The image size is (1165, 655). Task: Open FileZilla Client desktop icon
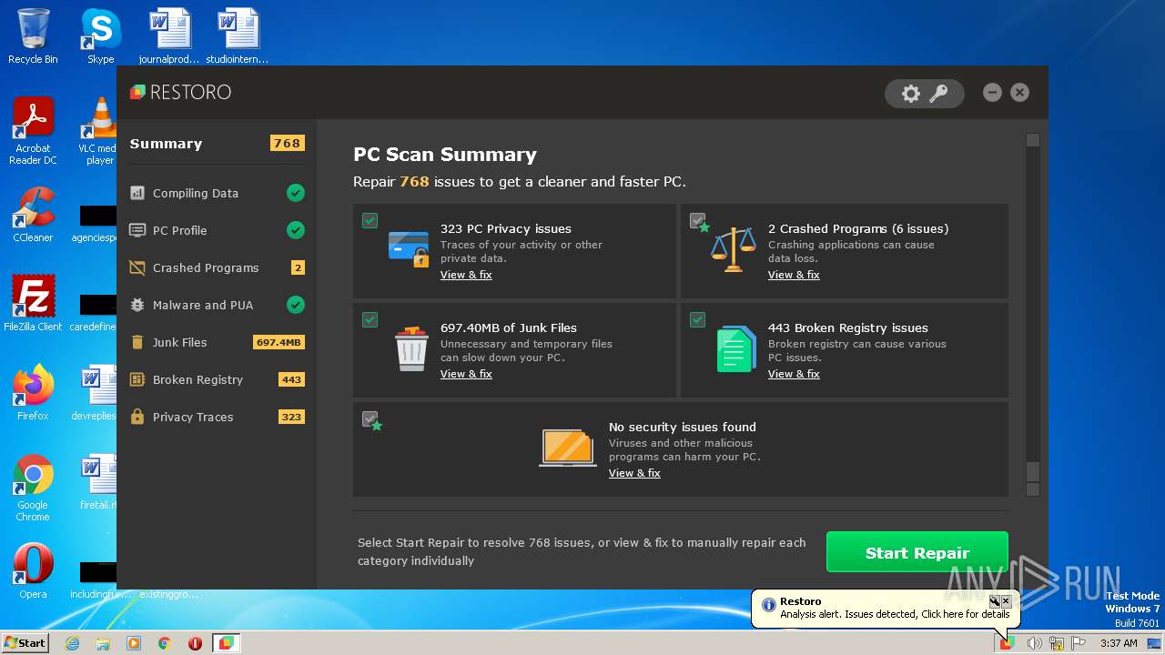33,304
